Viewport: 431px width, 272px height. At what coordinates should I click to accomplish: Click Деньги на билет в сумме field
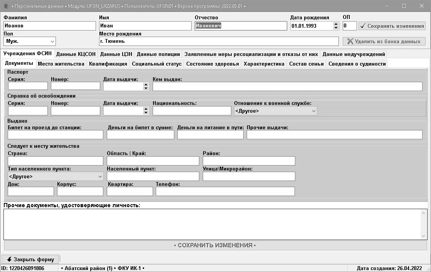[x=140, y=135]
